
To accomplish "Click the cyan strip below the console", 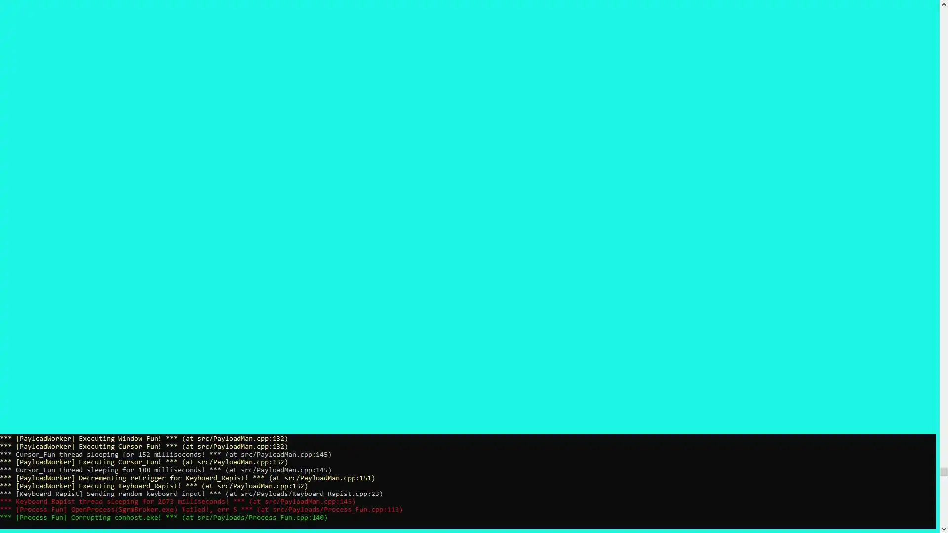I will [x=469, y=531].
